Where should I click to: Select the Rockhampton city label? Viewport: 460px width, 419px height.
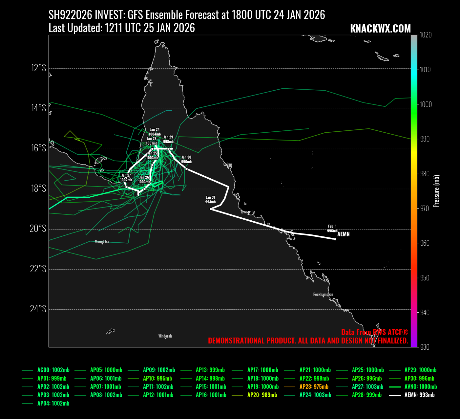tap(323, 295)
